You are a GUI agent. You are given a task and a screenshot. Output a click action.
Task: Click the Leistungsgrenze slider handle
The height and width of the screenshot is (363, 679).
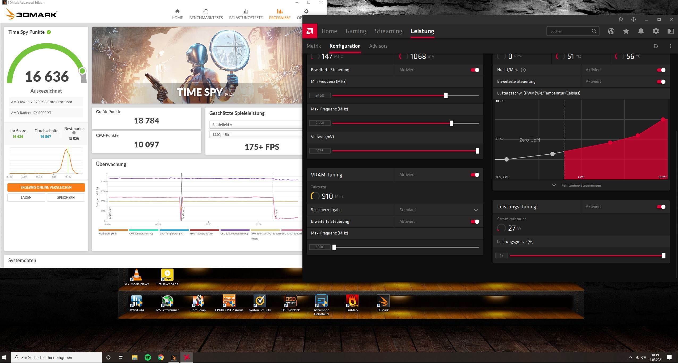pyautogui.click(x=664, y=256)
